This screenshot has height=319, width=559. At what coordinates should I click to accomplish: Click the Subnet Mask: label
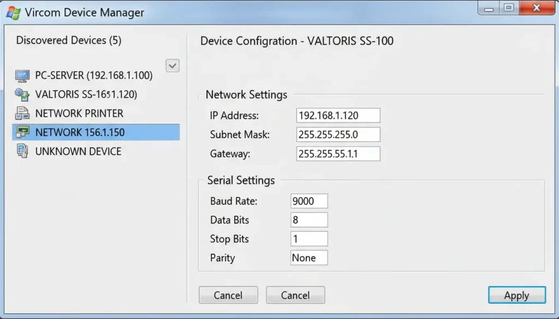(x=240, y=135)
